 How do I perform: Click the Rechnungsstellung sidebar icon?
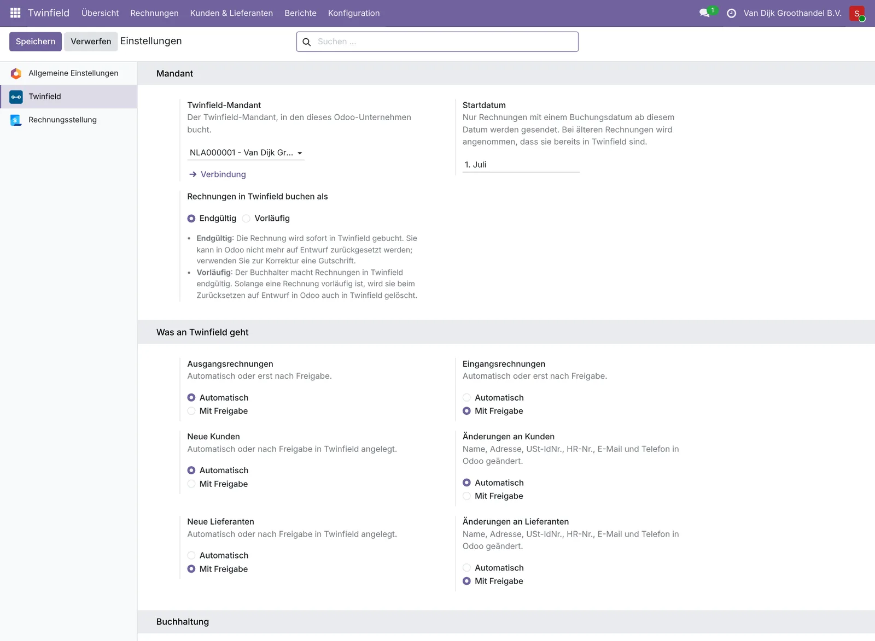16,120
